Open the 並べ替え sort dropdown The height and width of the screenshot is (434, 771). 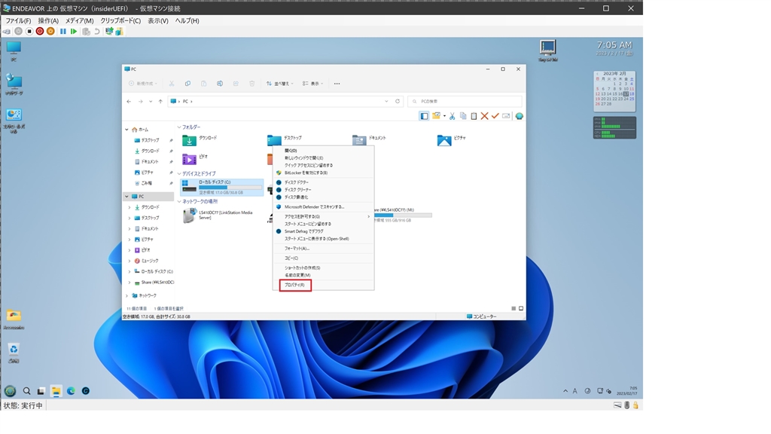coord(279,84)
